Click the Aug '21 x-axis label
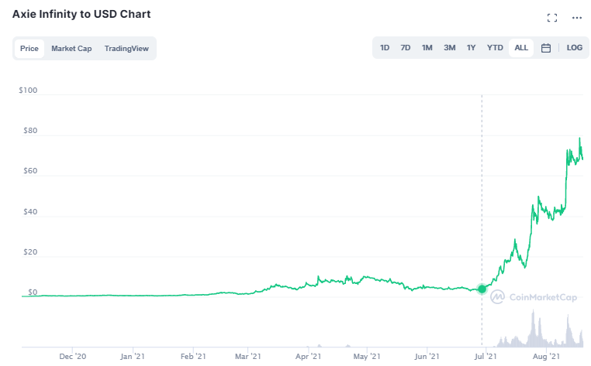The width and height of the screenshot is (591, 366). pos(546,356)
